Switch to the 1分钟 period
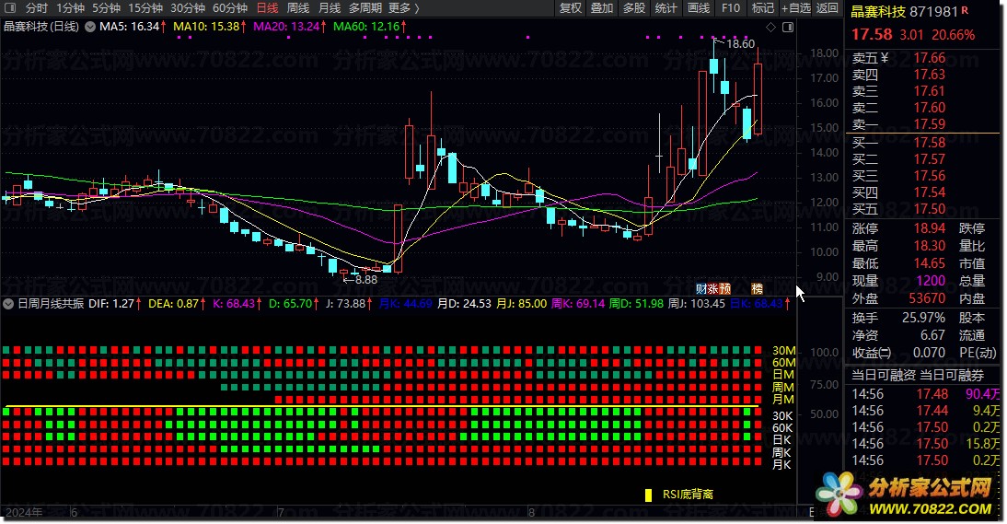1007x524 pixels. (70, 8)
